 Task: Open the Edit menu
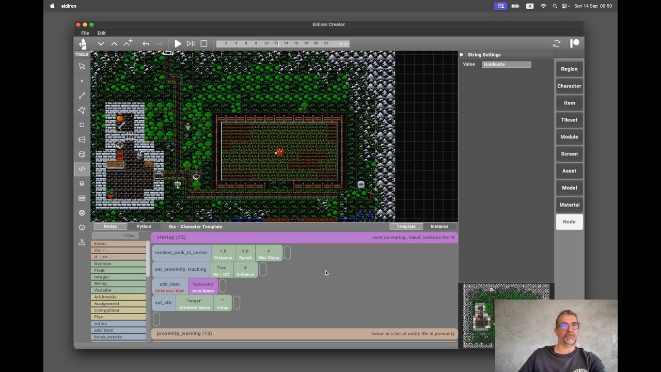[x=102, y=33]
